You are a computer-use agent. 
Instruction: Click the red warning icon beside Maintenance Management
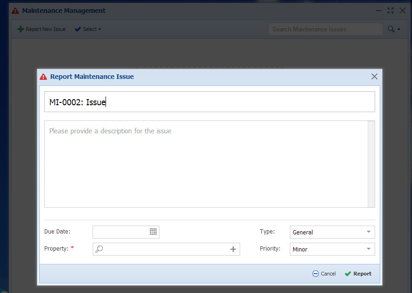[15, 11]
